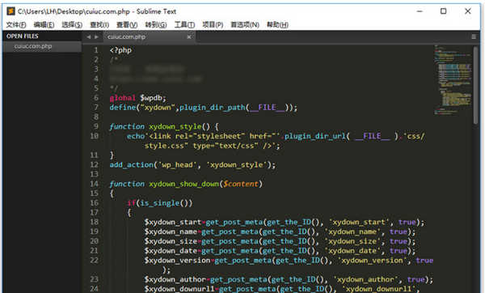485x293 pixels.
Task: Open the 转到(G) menu
Action: [156, 25]
